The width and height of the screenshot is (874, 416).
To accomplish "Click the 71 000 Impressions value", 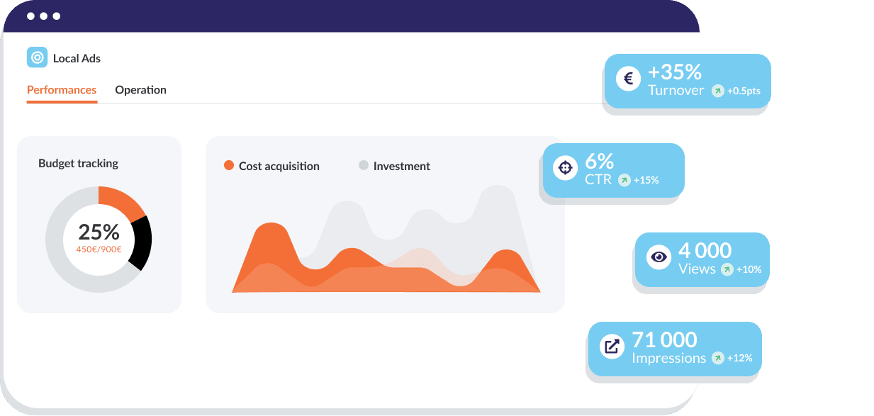I will (x=664, y=339).
